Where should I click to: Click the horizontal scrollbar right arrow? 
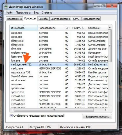coord(106,110)
